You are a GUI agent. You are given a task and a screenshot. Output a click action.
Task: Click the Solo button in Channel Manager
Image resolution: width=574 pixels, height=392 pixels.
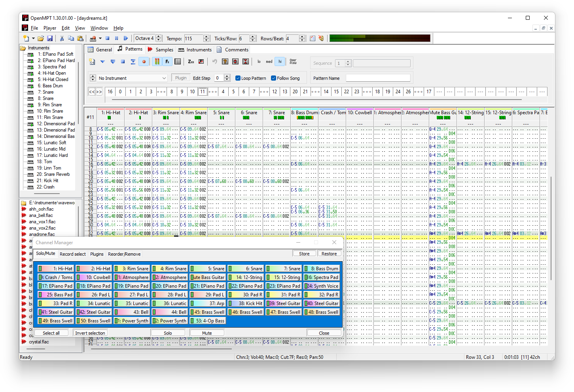168,333
